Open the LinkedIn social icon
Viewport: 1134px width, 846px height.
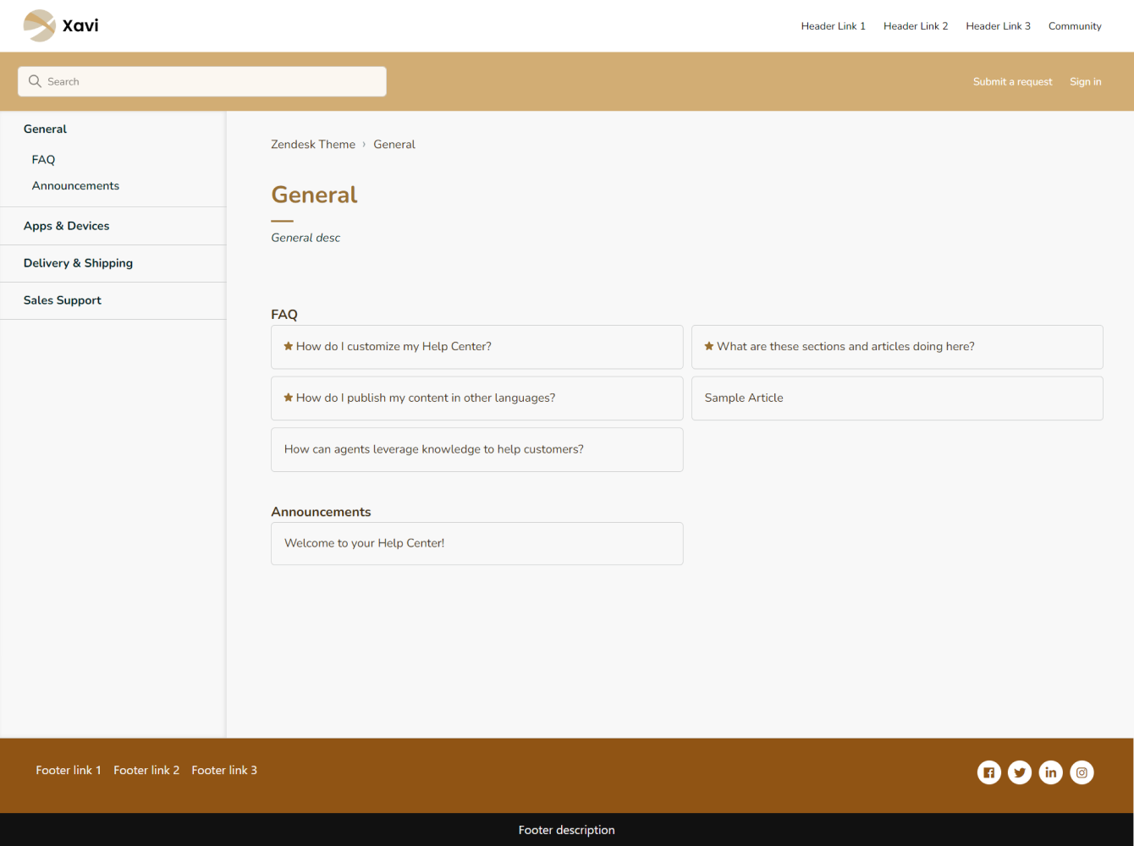click(x=1050, y=772)
